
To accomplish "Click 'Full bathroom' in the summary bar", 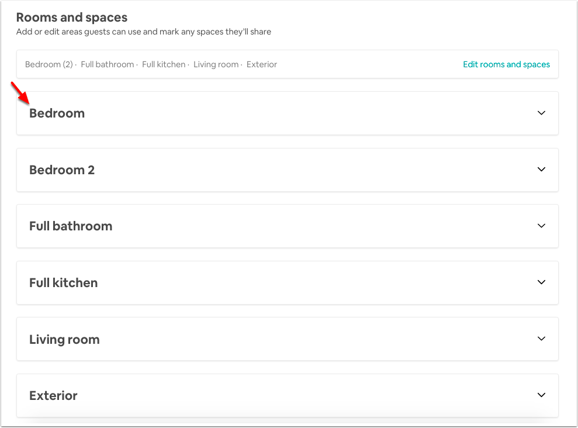I will tap(108, 64).
